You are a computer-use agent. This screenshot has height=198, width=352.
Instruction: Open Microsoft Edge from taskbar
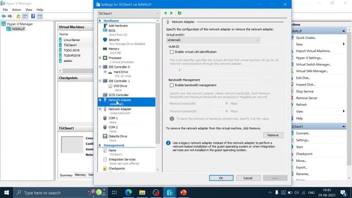click(128, 193)
